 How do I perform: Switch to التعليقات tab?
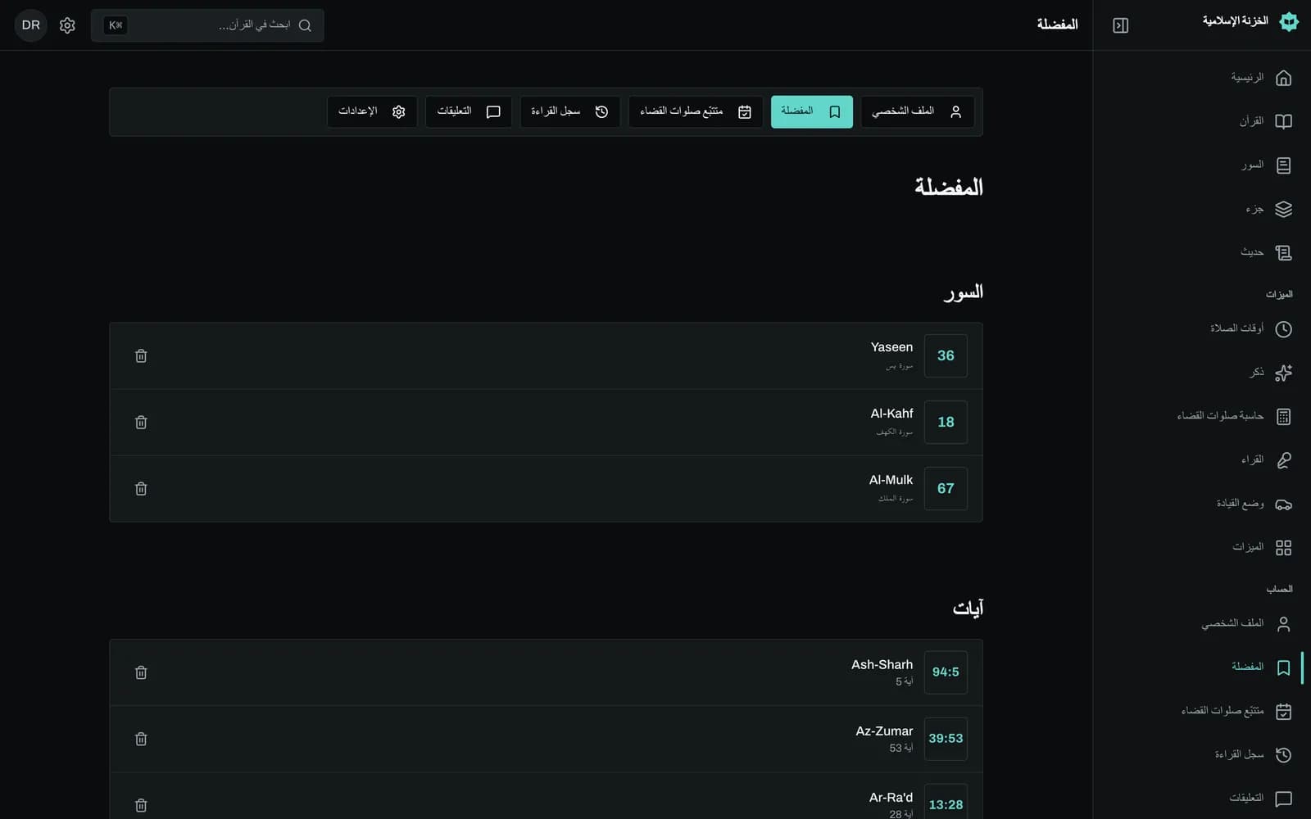(x=469, y=111)
